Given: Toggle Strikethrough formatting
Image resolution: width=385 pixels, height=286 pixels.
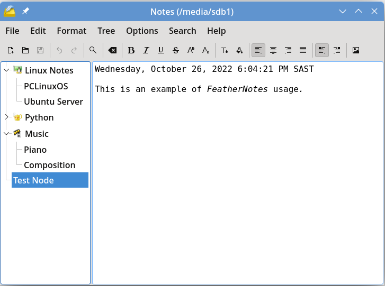Looking at the screenshot, I should tap(176, 50).
